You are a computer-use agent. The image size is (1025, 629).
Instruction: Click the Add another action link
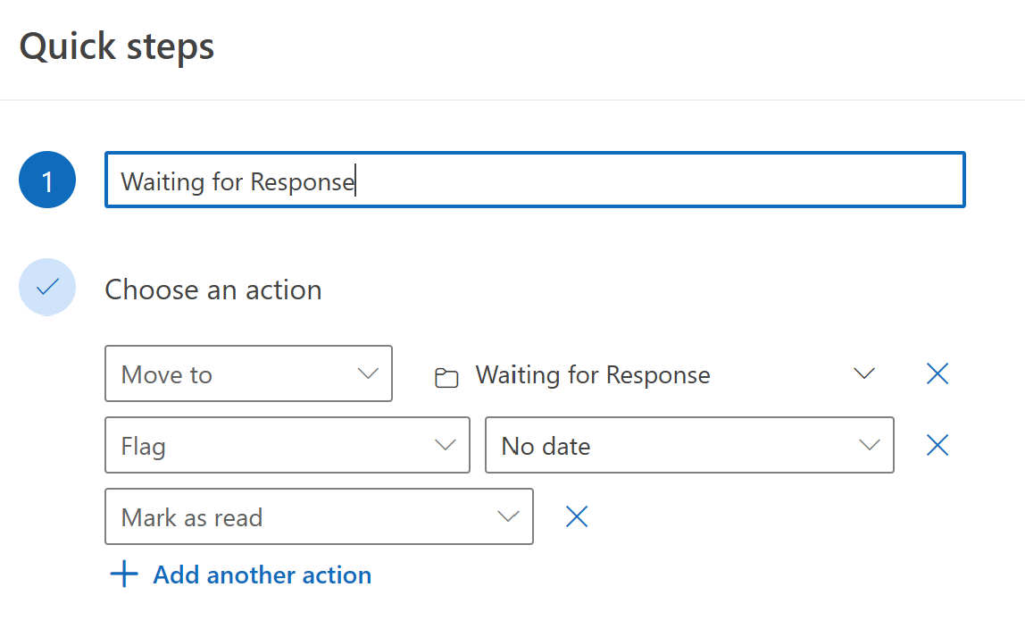click(262, 574)
